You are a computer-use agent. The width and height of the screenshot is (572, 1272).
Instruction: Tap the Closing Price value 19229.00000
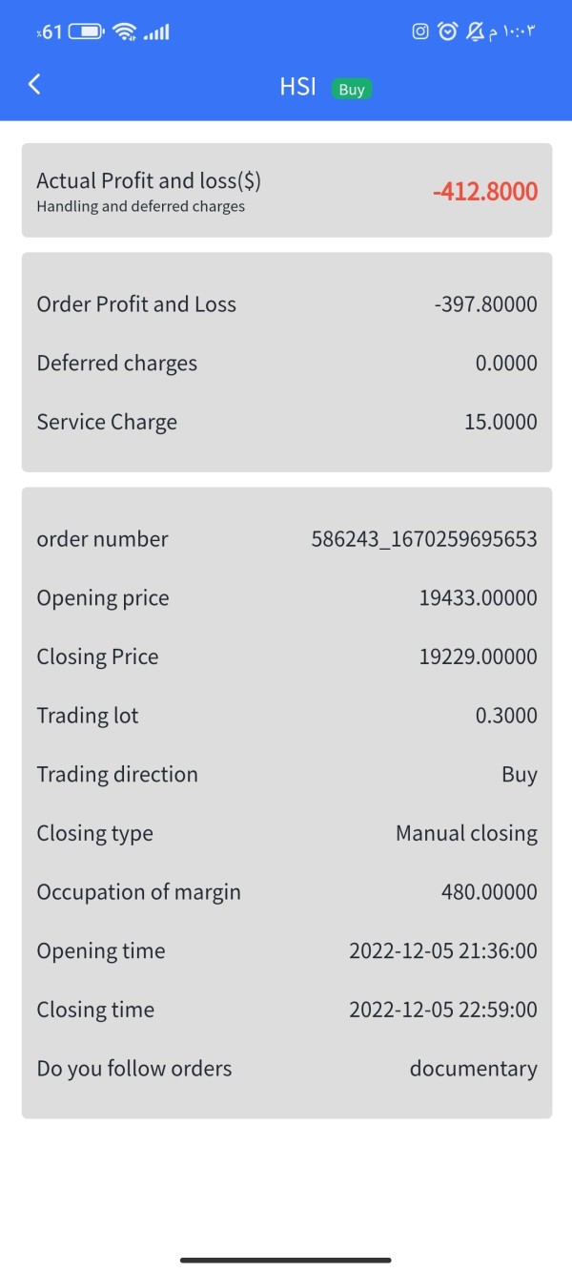coord(478,657)
